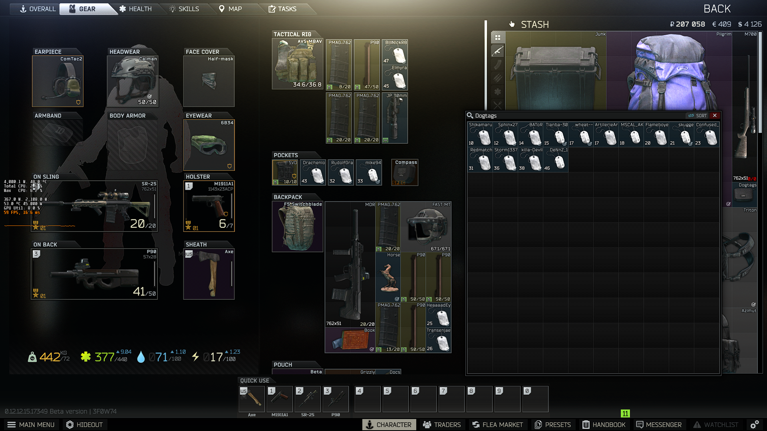767x431 pixels.
Task: Click the Compass in special slot
Action: [404, 173]
